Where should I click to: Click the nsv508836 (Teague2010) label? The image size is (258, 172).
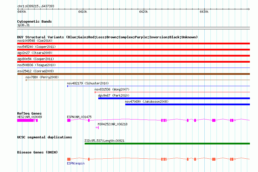tap(37, 65)
